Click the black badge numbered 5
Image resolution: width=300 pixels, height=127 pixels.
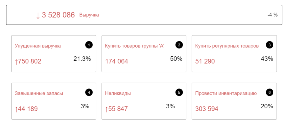179,93
